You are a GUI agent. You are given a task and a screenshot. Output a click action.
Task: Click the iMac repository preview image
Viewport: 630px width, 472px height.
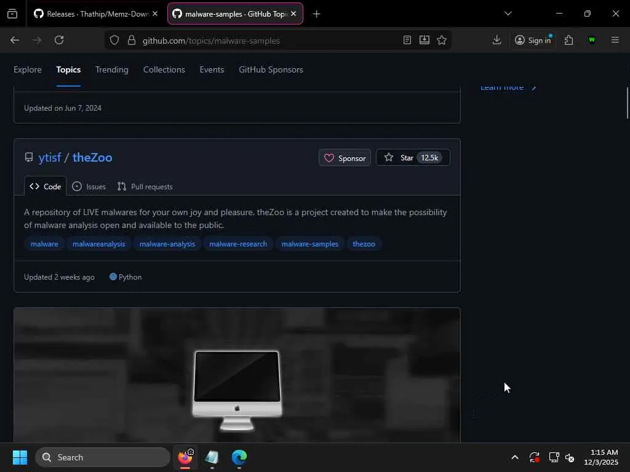(237, 376)
